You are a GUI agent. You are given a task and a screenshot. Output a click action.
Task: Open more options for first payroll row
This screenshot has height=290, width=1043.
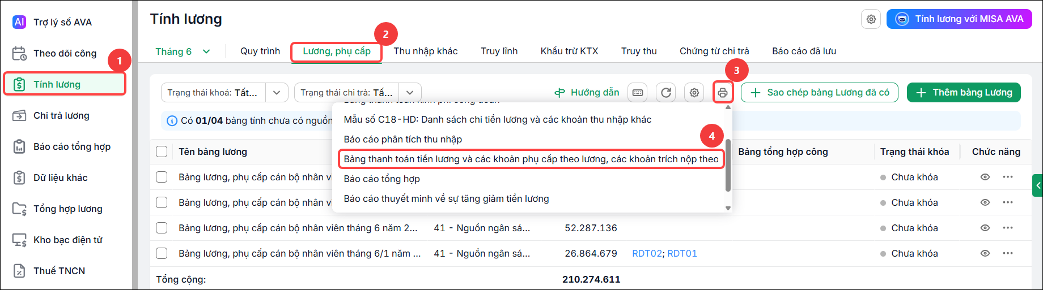(1007, 177)
